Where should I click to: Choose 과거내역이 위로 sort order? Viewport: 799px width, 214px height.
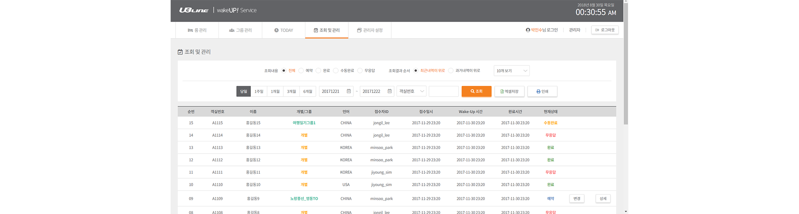click(451, 71)
